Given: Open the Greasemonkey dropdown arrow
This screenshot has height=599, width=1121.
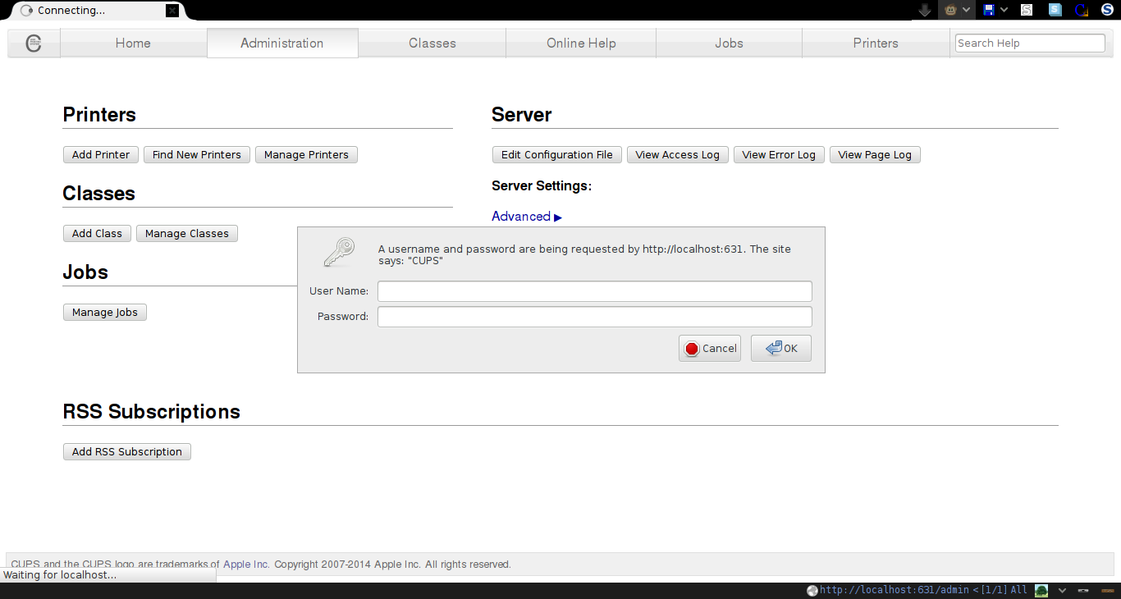Looking at the screenshot, I should pyautogui.click(x=967, y=10).
